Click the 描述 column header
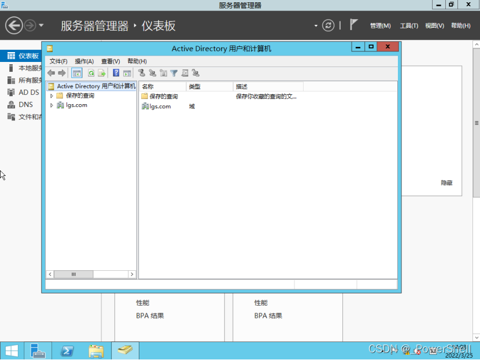Screen dimensions: 480x360 point(268,87)
